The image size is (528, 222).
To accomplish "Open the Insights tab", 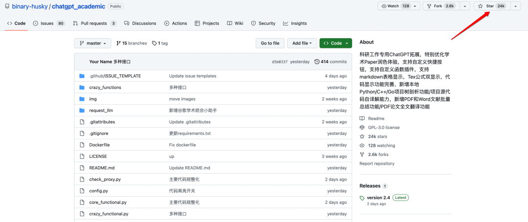I will [x=295, y=23].
